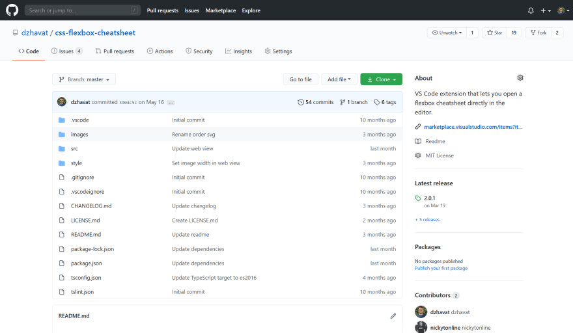
Task: Open the 1 branch link
Action: point(354,102)
